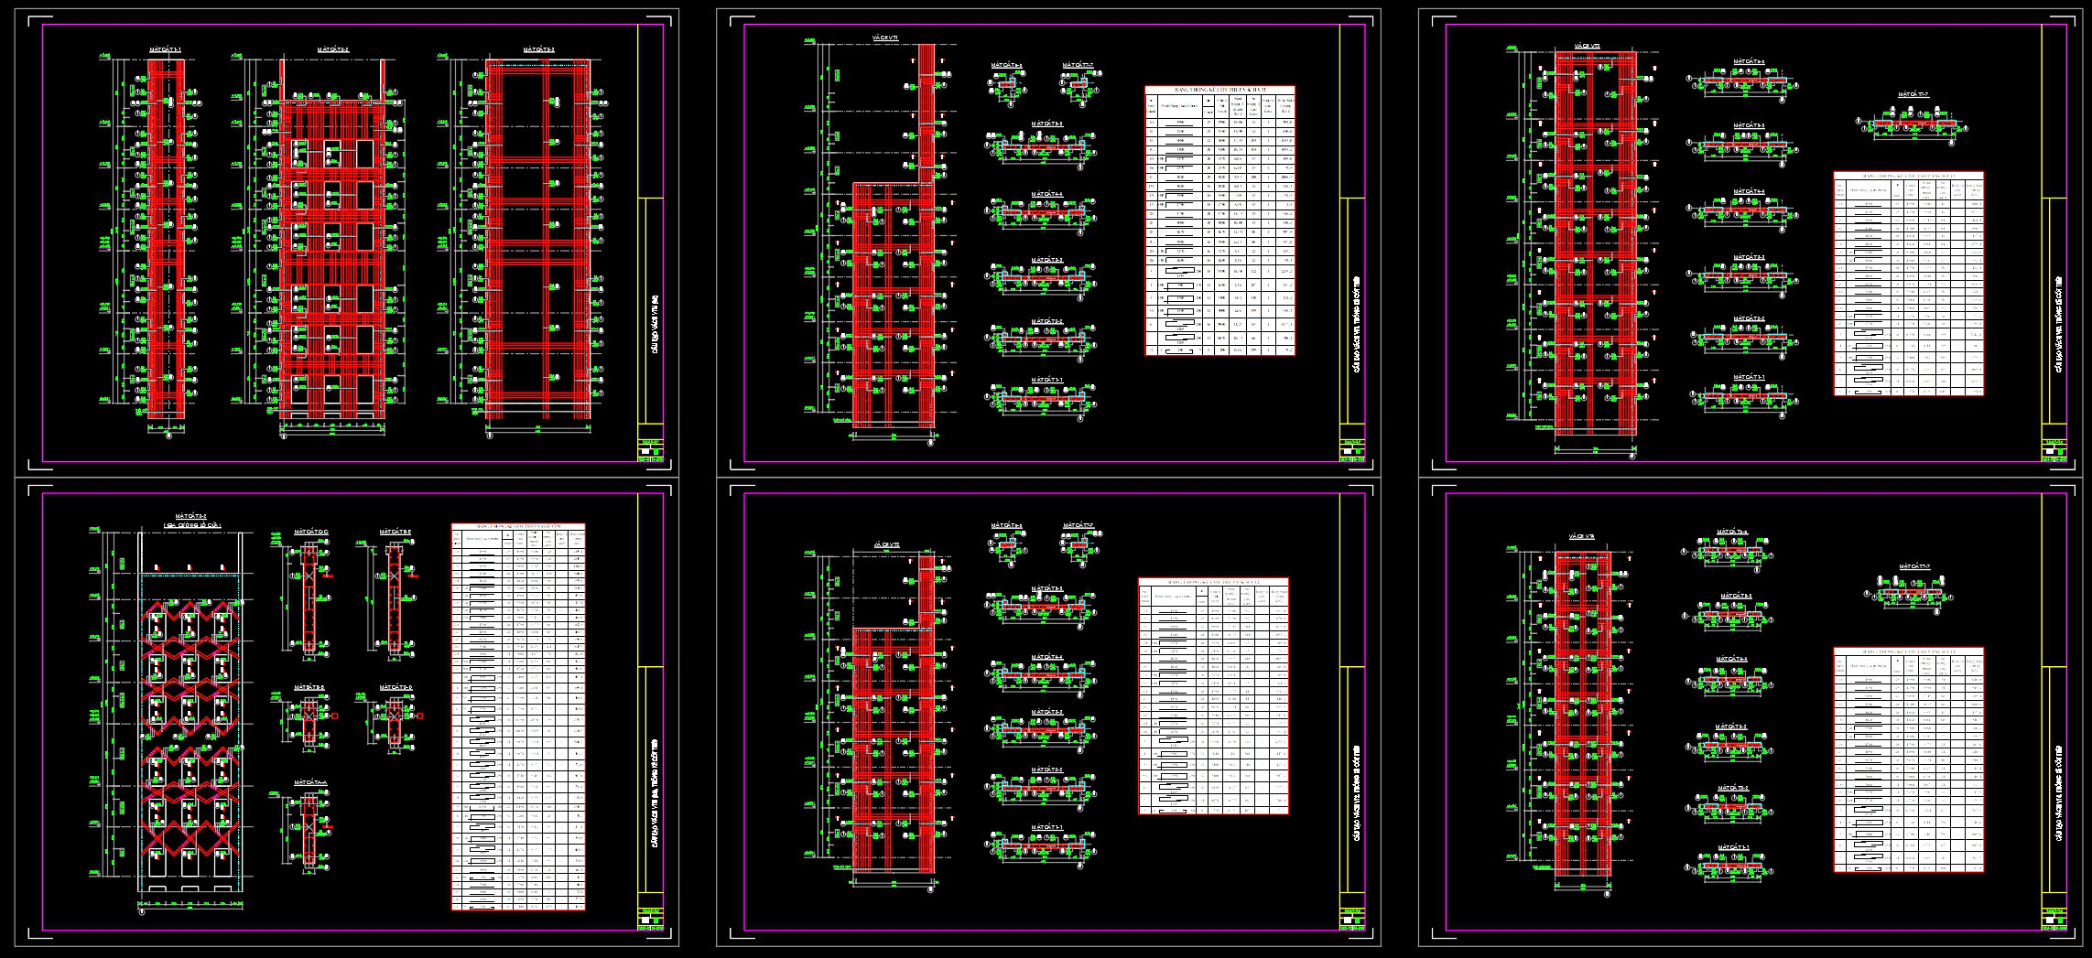Select MẶT CẮT 3-3 title on three-elevation sheet
The image size is (2092, 958).
pyautogui.click(x=538, y=48)
